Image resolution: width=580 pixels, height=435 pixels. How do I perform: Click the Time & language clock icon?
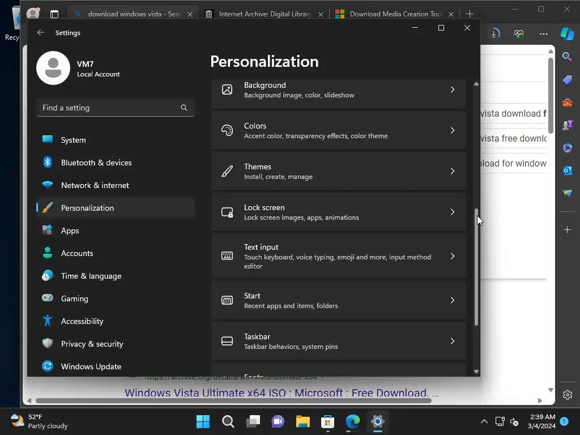point(48,276)
